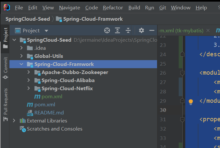Close the pom.xml (tk-mybatis) tab
The width and height of the screenshot is (220, 148).
click(208, 30)
